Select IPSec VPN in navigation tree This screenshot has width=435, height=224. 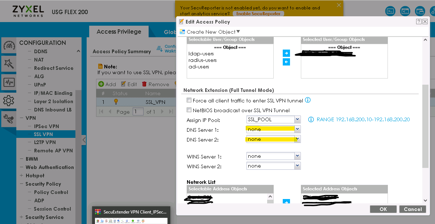pyautogui.click(x=46, y=126)
